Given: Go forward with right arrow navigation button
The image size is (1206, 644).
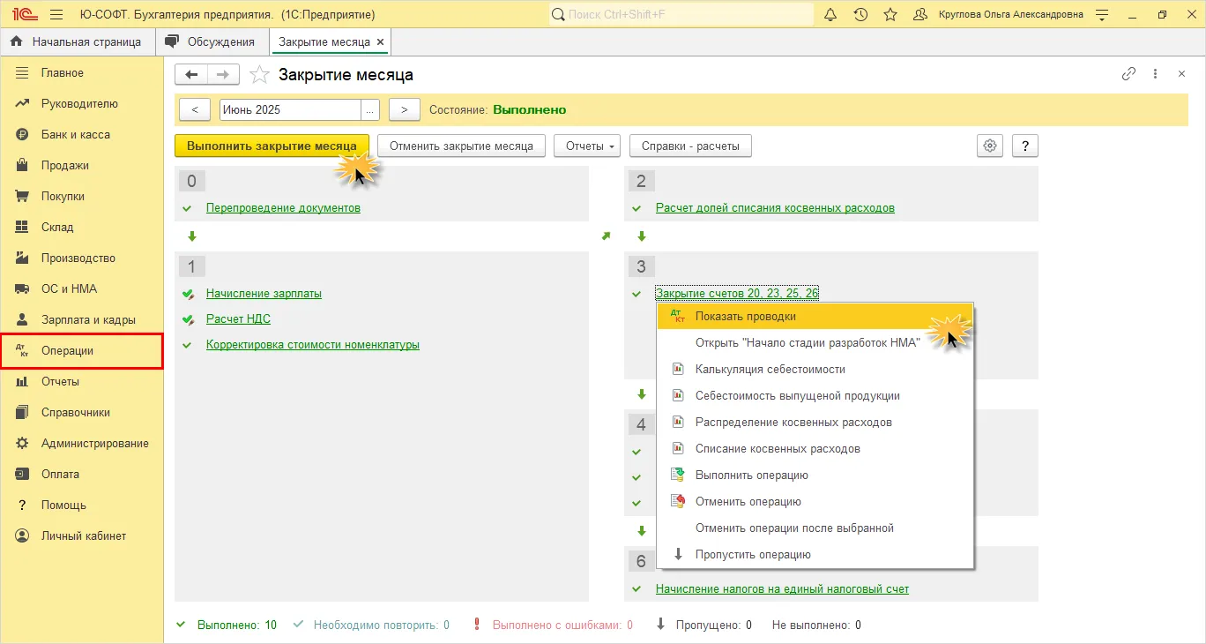Looking at the screenshot, I should [x=223, y=75].
